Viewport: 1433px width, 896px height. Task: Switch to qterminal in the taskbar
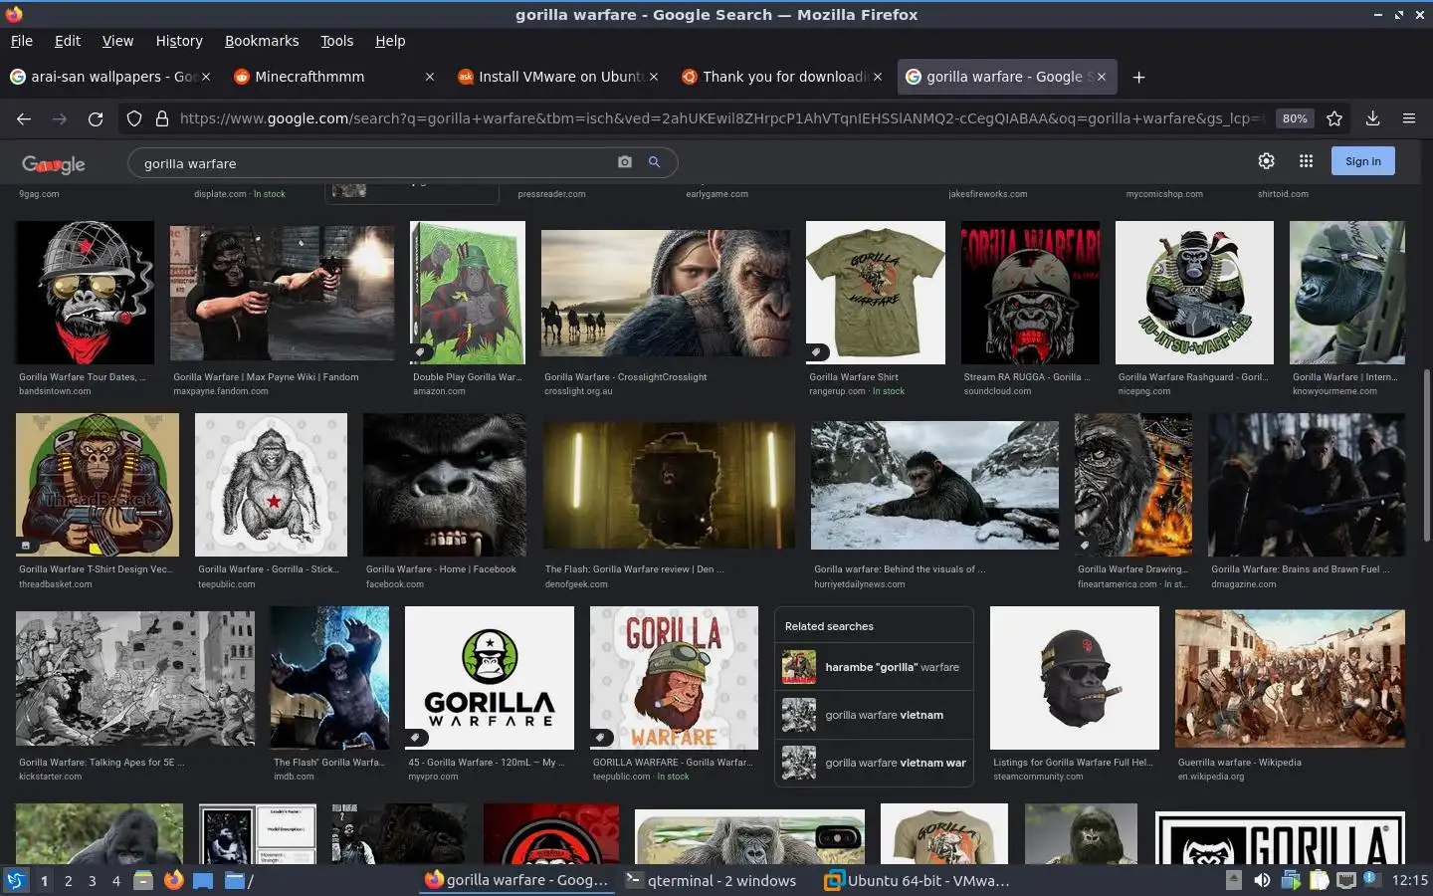pyautogui.click(x=711, y=880)
